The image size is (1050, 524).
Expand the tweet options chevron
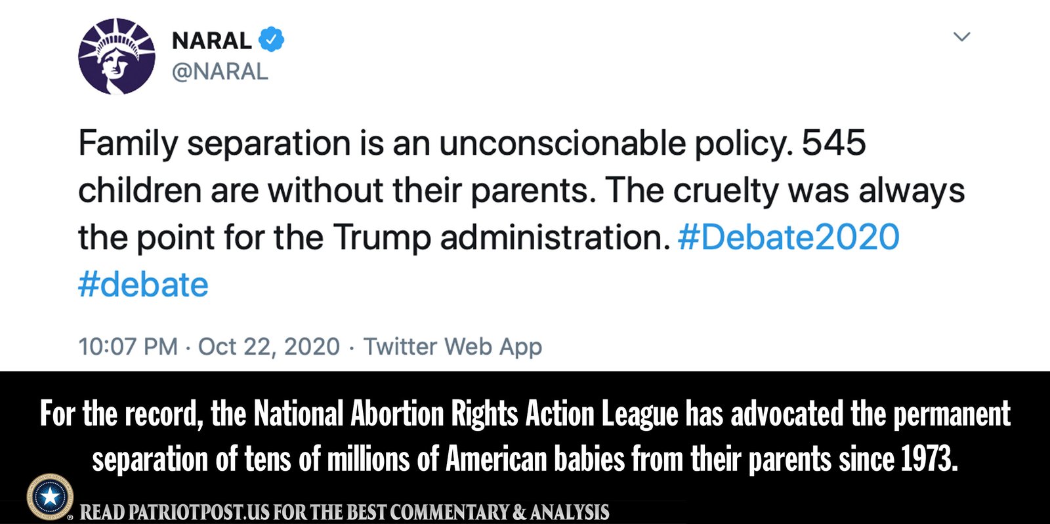pyautogui.click(x=961, y=37)
